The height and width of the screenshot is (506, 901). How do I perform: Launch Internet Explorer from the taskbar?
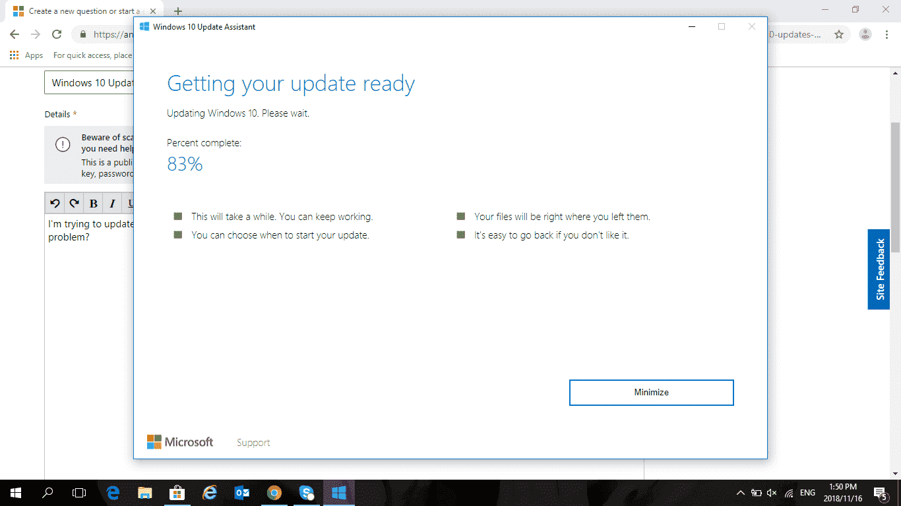tap(210, 492)
